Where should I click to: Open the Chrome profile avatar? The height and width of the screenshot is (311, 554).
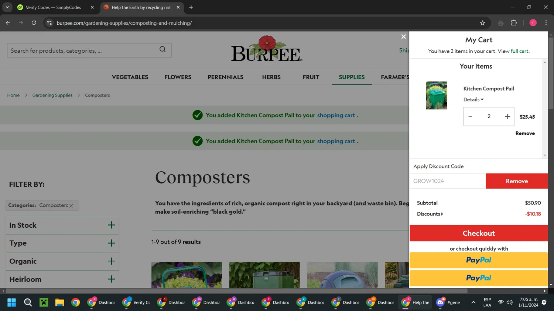coord(533,23)
